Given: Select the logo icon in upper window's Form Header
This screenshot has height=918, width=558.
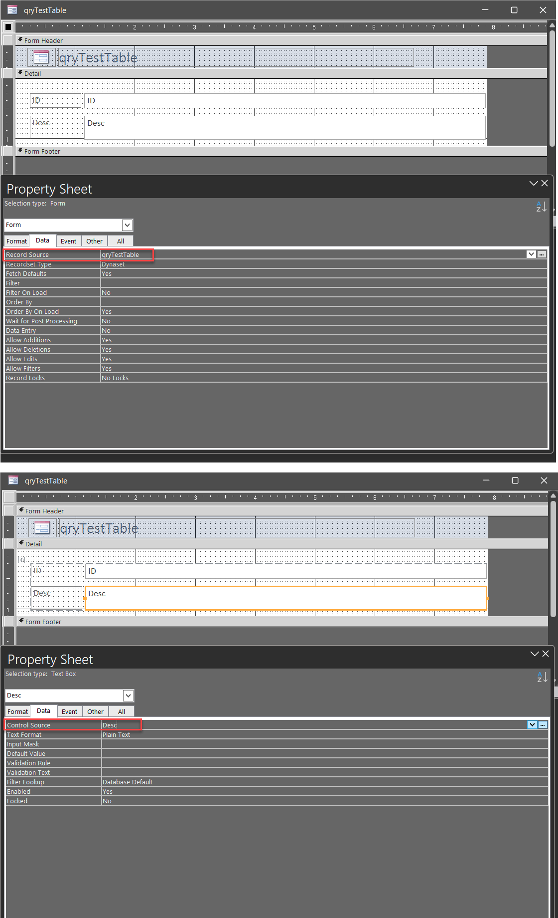Looking at the screenshot, I should pyautogui.click(x=41, y=57).
